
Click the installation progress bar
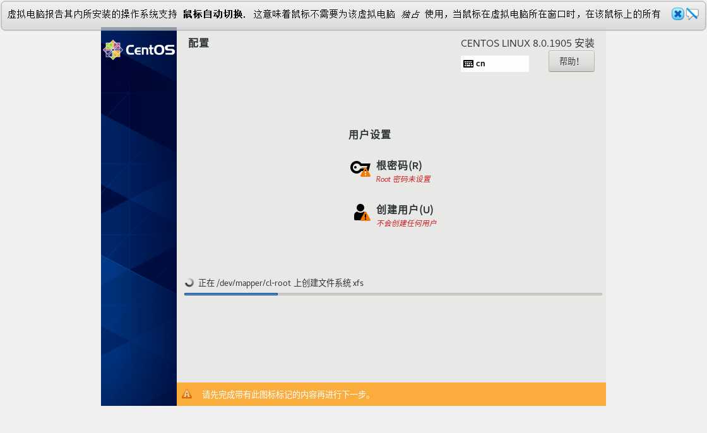pyautogui.click(x=393, y=294)
